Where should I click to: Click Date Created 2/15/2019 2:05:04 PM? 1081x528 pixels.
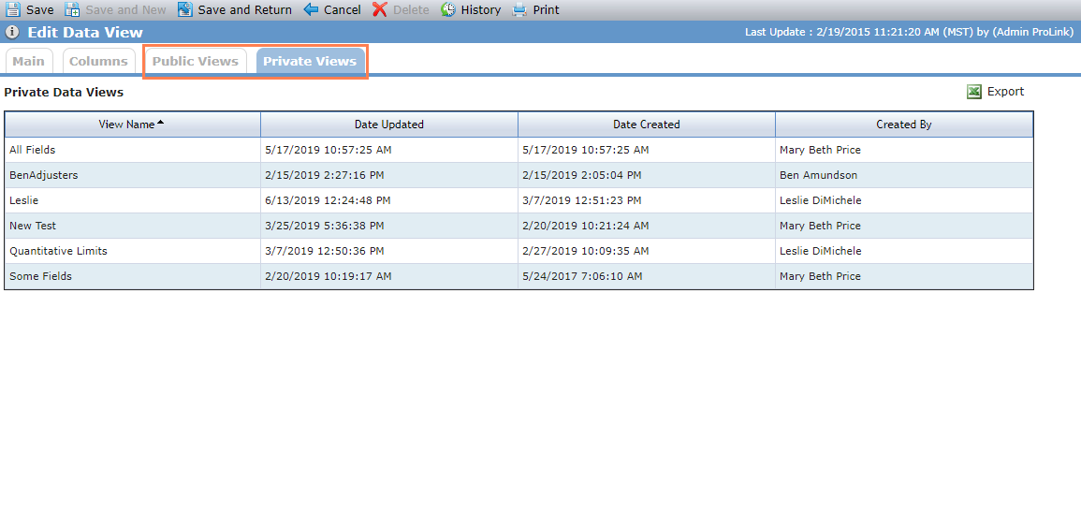click(582, 175)
